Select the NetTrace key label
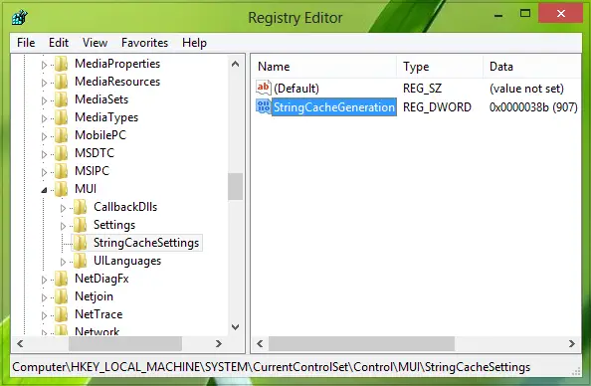The height and width of the screenshot is (386, 591). (x=98, y=314)
